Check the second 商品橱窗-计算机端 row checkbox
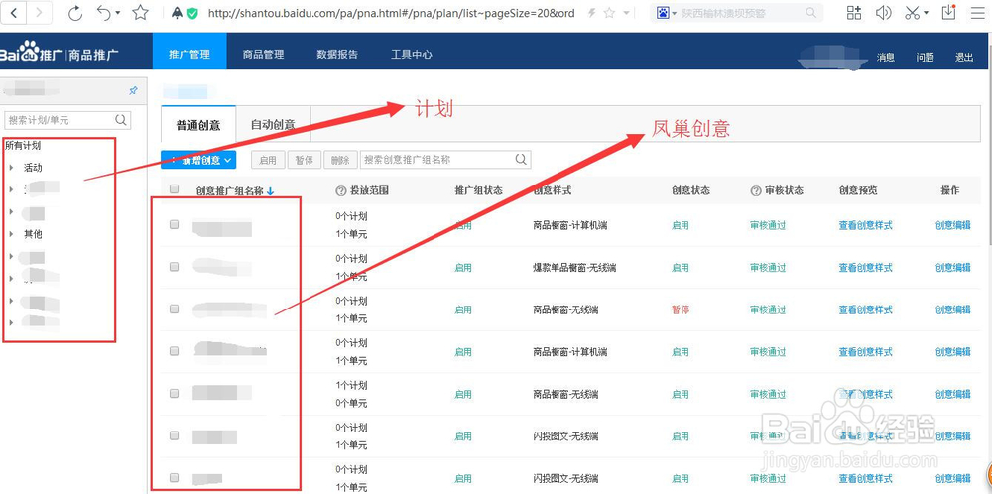 (x=175, y=350)
